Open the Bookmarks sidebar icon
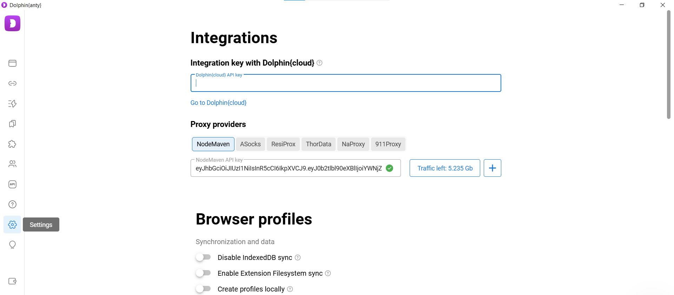This screenshot has height=295, width=674. [x=12, y=123]
